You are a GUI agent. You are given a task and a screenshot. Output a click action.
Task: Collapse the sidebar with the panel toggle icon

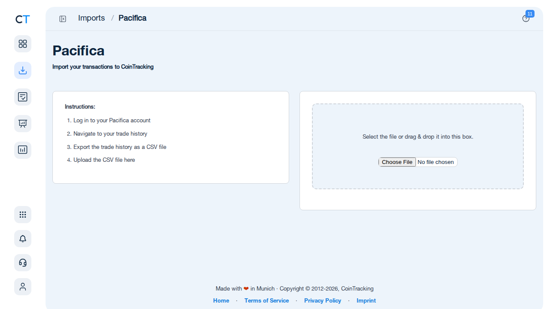[63, 18]
